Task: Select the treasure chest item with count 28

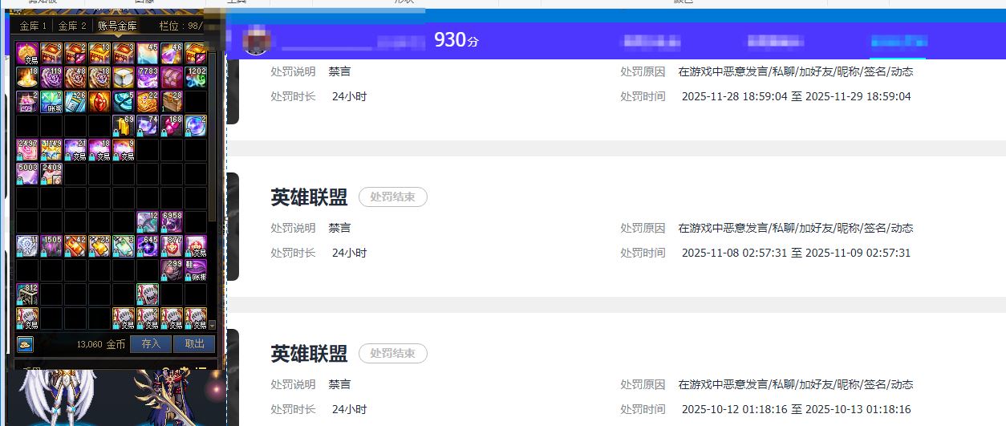Action: tap(172, 102)
